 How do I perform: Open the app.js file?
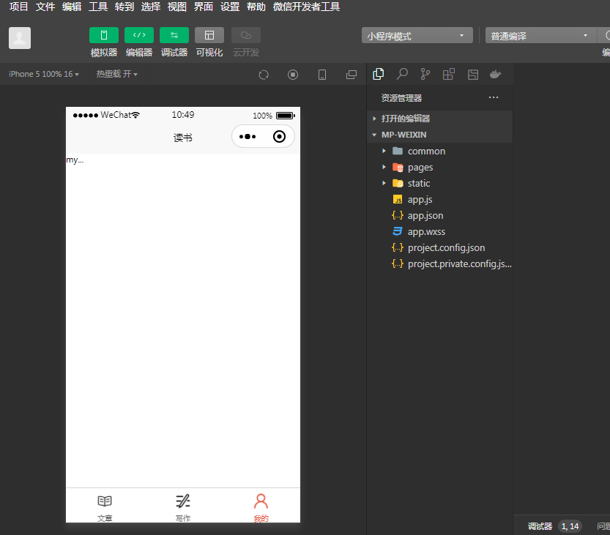click(439, 200)
